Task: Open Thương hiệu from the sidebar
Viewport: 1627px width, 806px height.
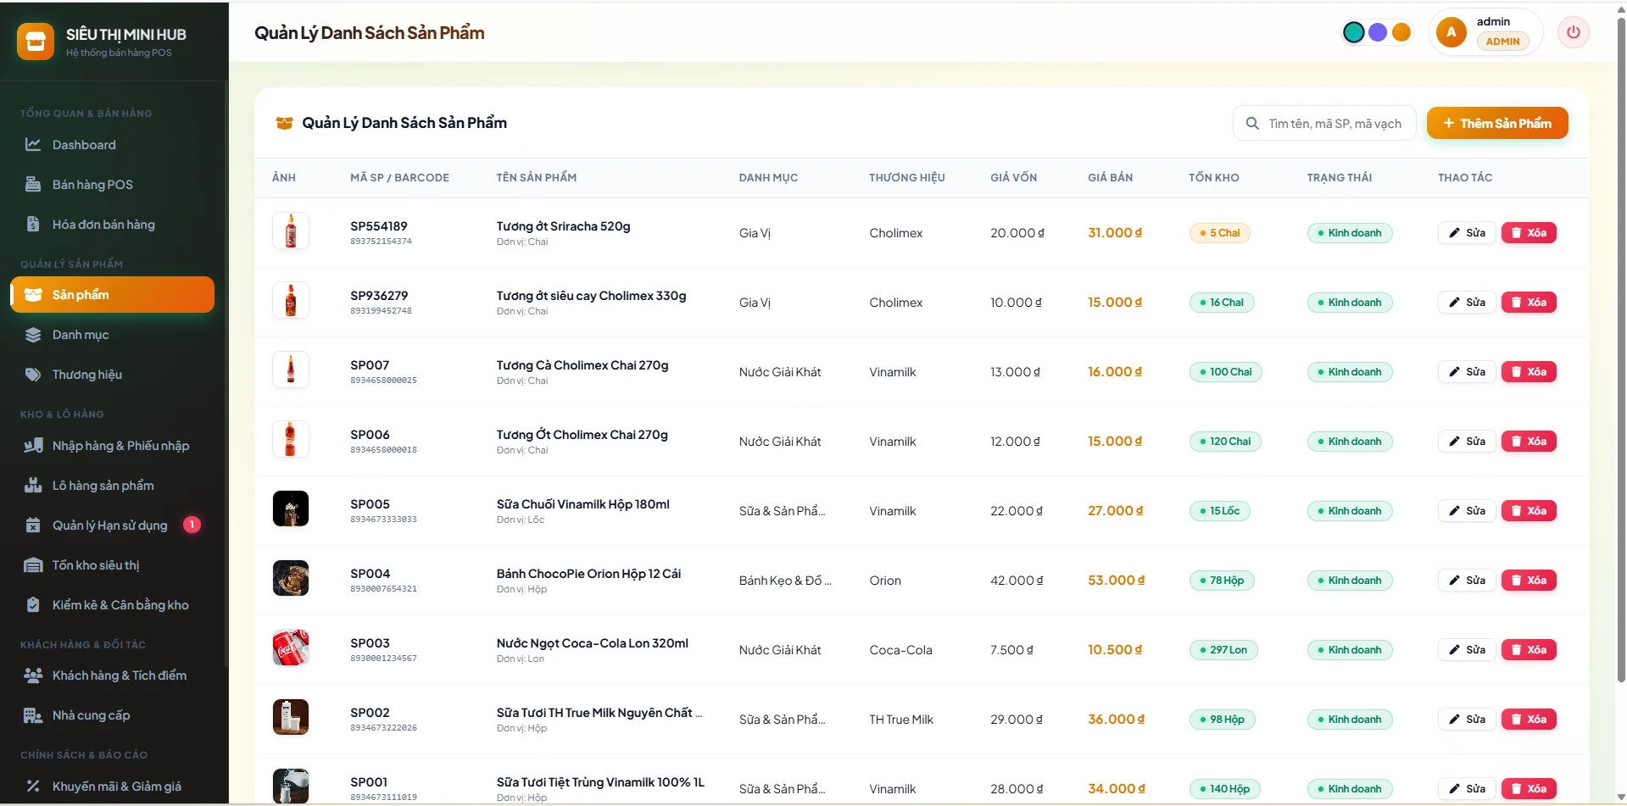Action: [112, 375]
